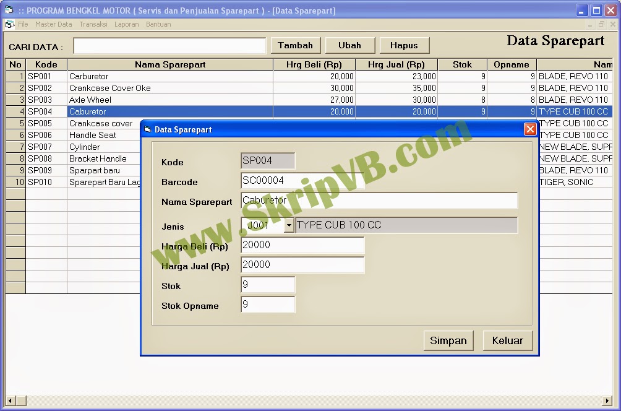
Task: Click the Hapus button
Action: pyautogui.click(x=404, y=45)
